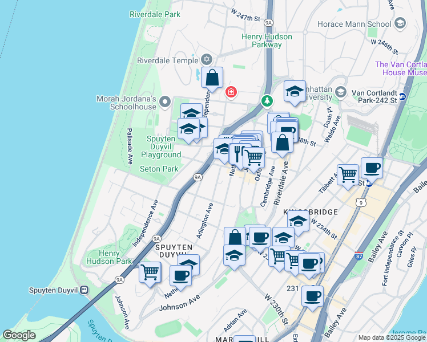Click the W 247th St street label
Viewport: 427px width, 342px height.
245,15
